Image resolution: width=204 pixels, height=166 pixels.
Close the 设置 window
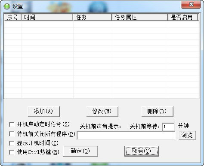191,4
